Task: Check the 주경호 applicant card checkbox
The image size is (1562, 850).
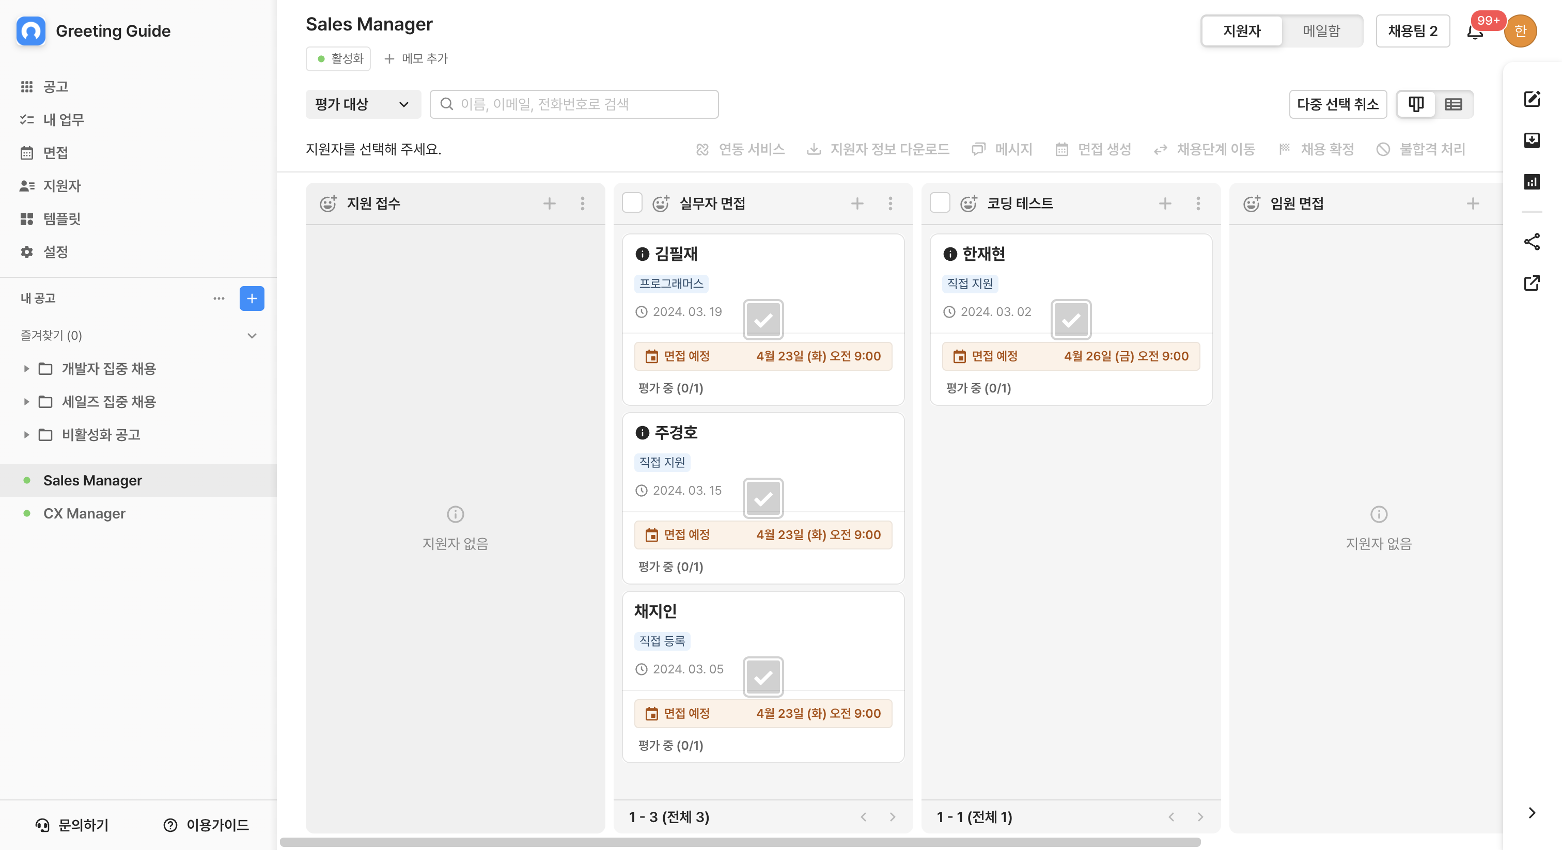Action: (x=763, y=498)
